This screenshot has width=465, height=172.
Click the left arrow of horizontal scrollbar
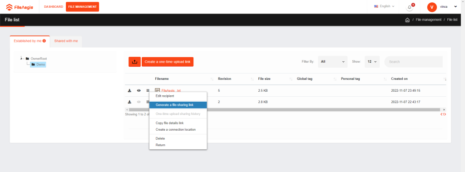click(x=127, y=110)
